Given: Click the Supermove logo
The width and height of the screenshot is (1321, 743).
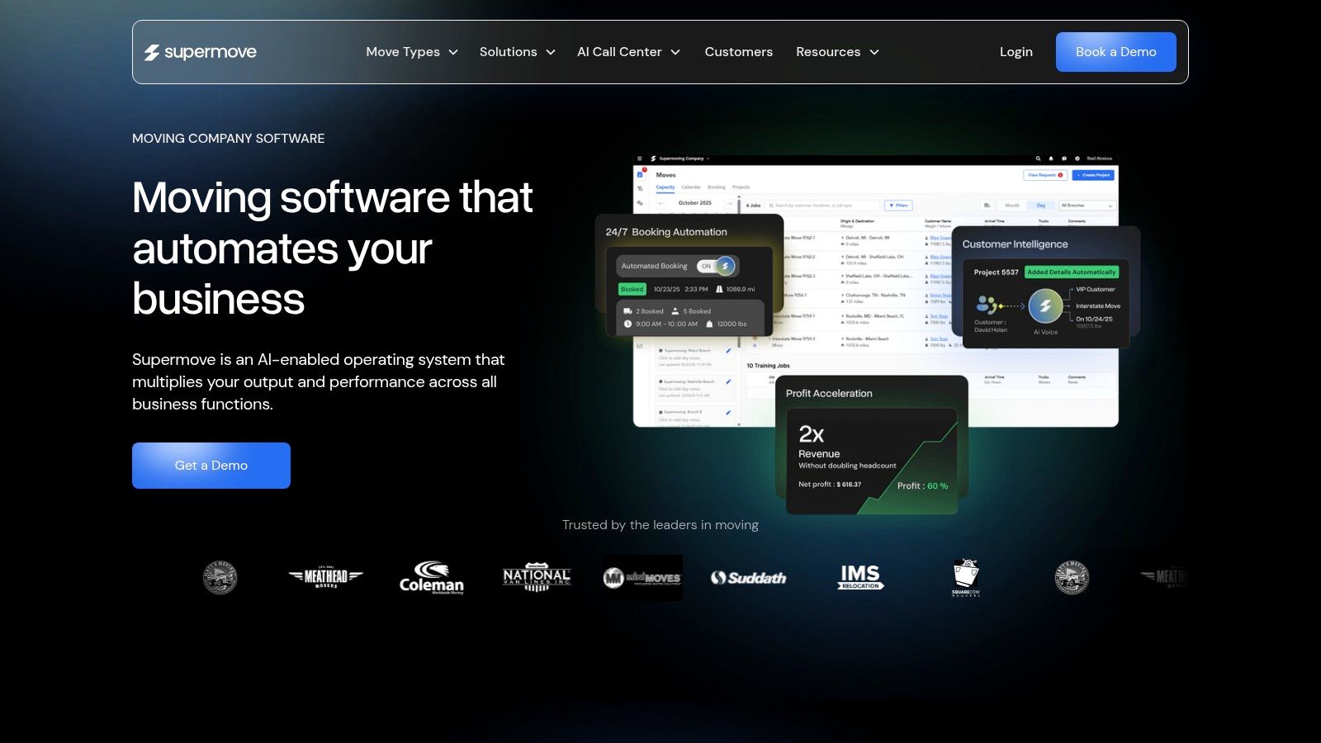Looking at the screenshot, I should 201,52.
